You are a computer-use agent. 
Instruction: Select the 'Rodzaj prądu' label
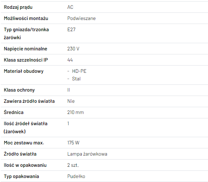[x=18, y=7]
